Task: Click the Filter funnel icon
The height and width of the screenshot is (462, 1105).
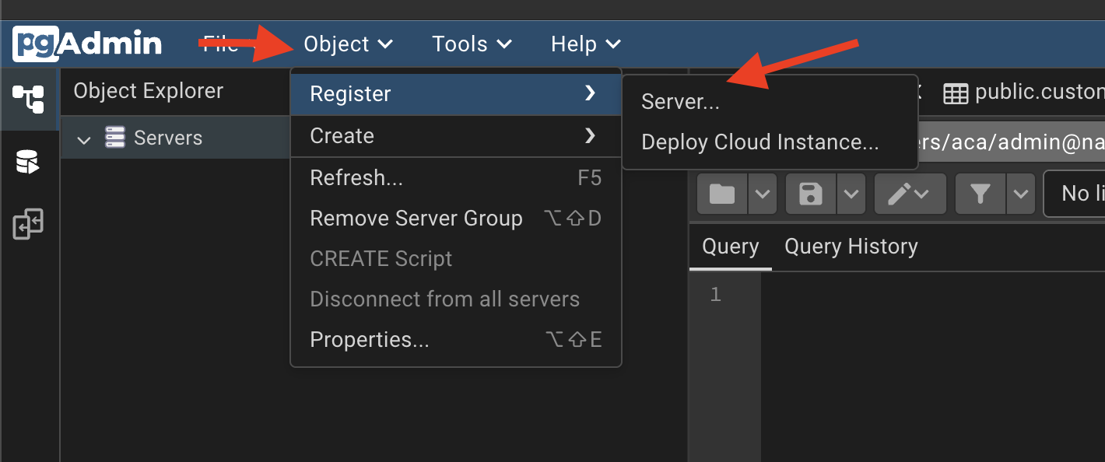Action: (980, 194)
